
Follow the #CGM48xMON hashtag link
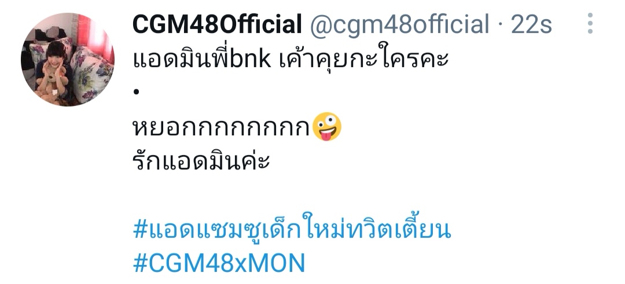click(219, 263)
